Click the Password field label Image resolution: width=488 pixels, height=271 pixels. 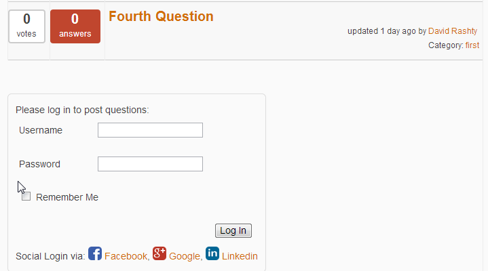[x=39, y=164]
